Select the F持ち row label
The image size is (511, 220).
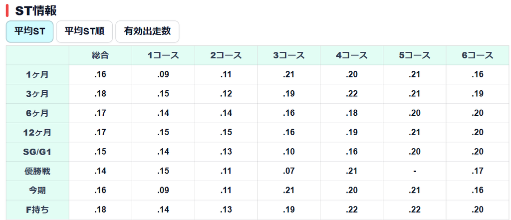[37, 210]
